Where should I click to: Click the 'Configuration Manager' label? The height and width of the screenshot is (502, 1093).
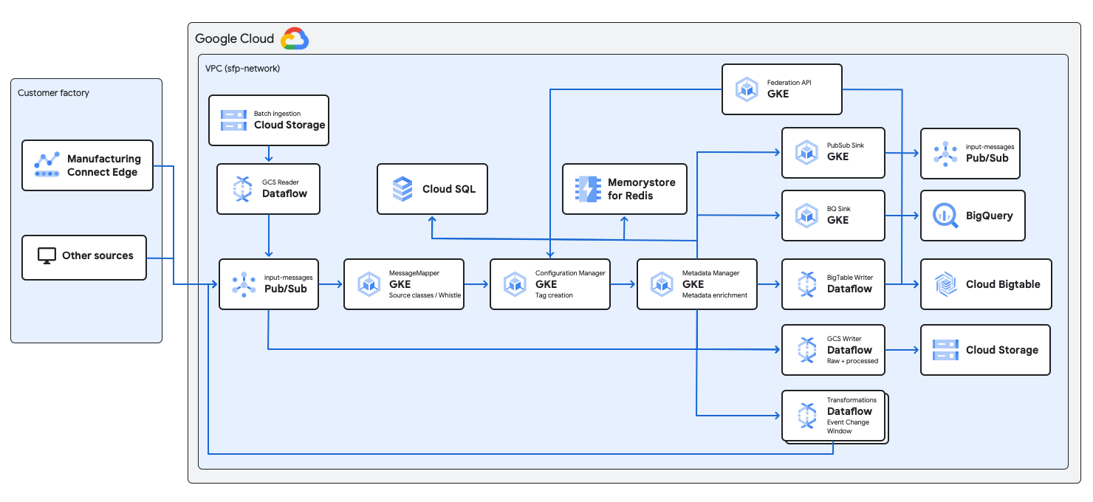(x=570, y=273)
